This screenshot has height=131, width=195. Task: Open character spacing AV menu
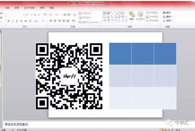[30, 21]
